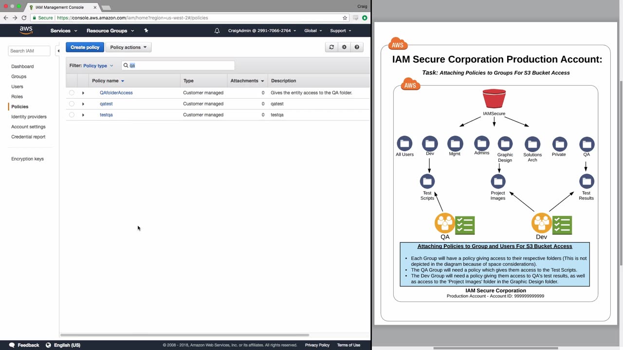The image size is (623, 350).
Task: Click the Project Images folder icon in diagram
Action: point(498,181)
